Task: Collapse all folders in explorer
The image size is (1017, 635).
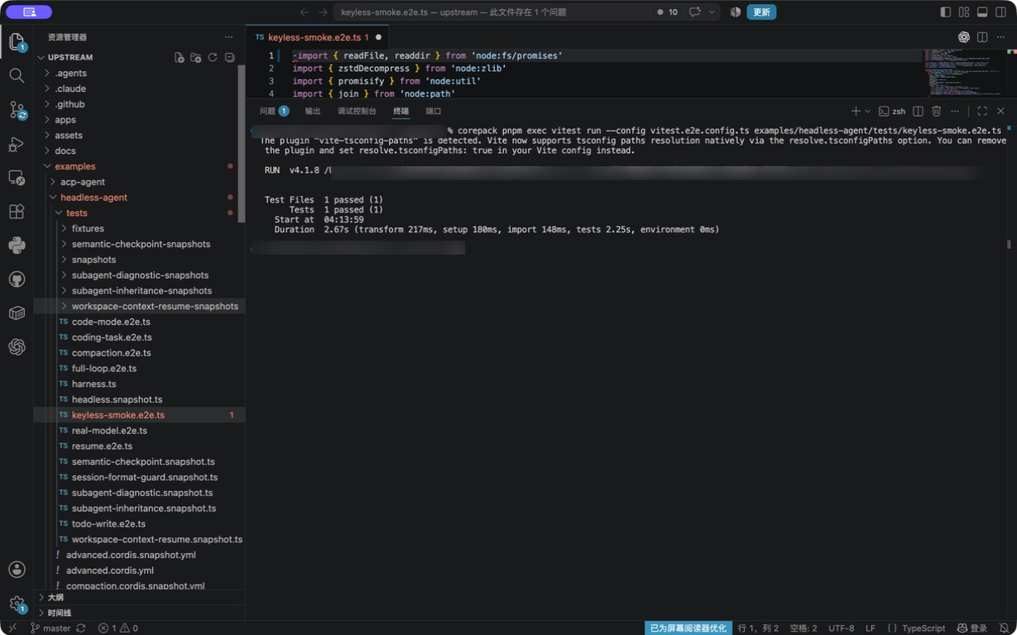Action: pyautogui.click(x=229, y=58)
